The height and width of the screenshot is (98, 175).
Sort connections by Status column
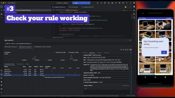pyautogui.click(x=36, y=66)
